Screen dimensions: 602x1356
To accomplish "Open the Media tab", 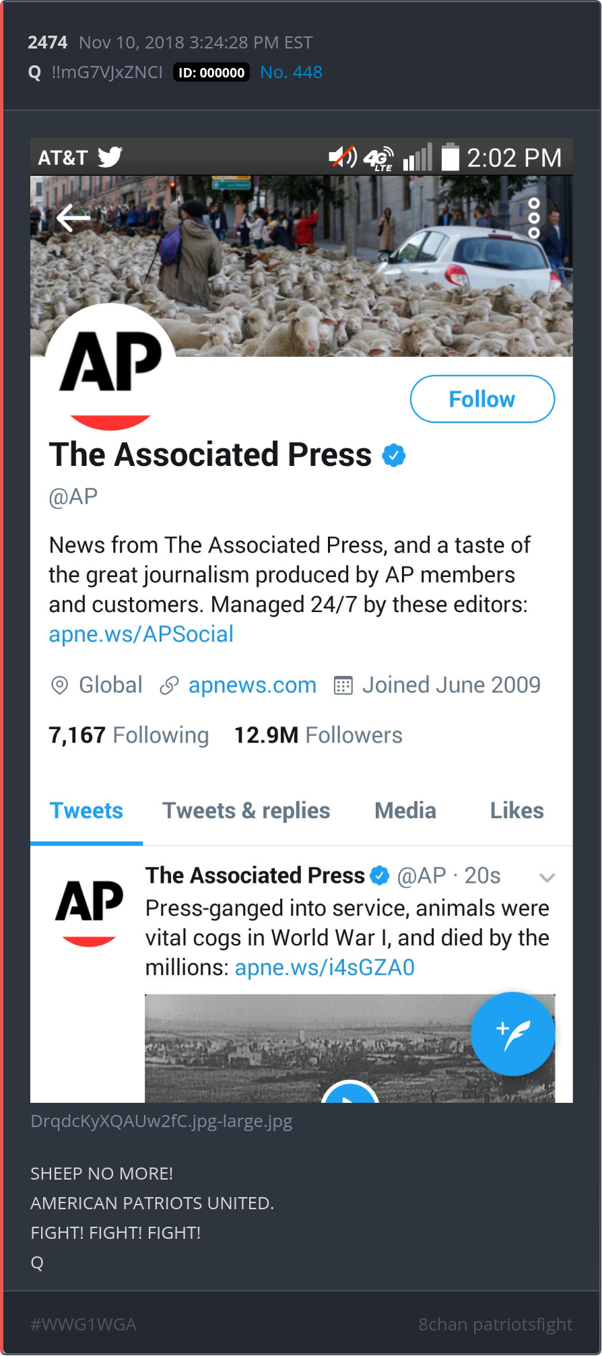I will point(405,811).
